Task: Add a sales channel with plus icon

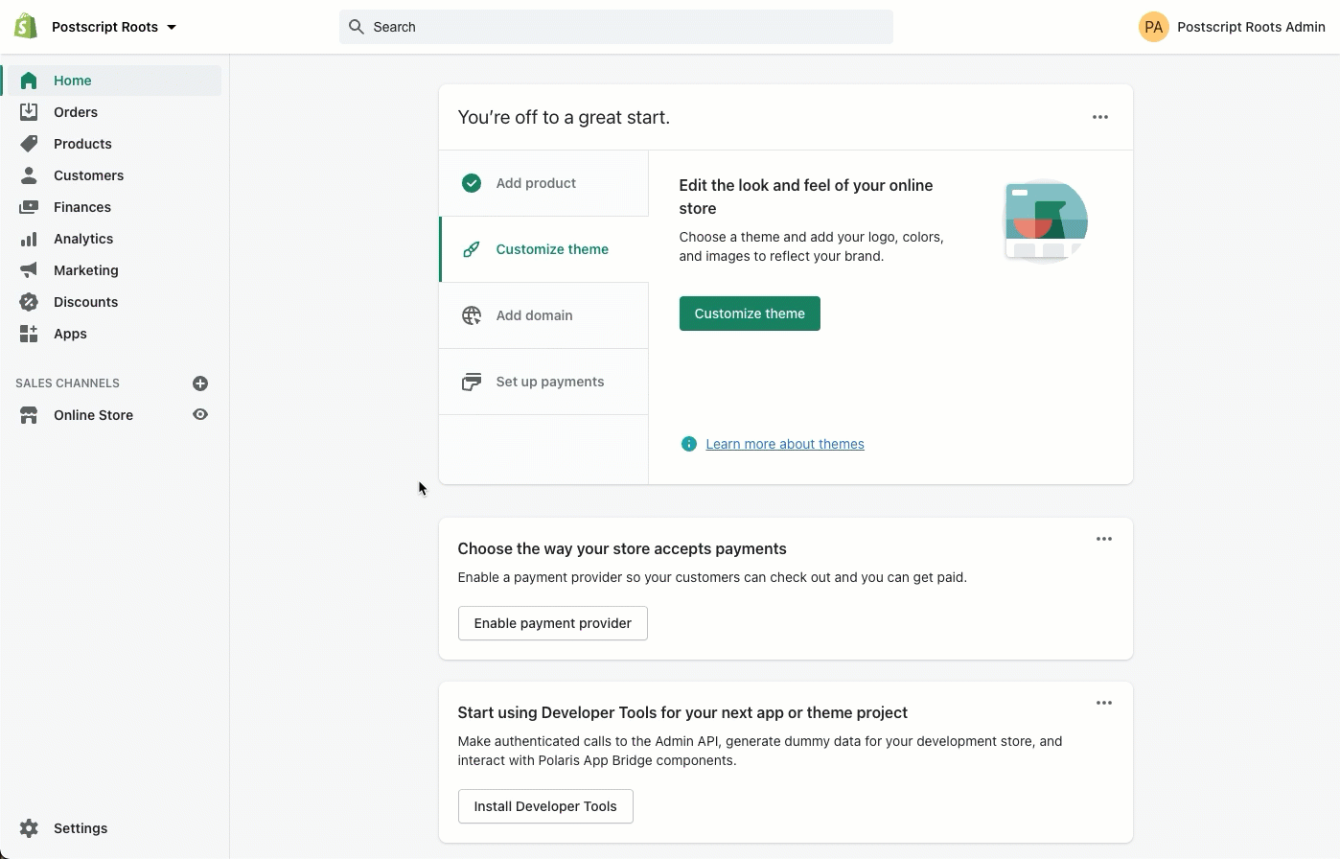Action: click(x=200, y=383)
